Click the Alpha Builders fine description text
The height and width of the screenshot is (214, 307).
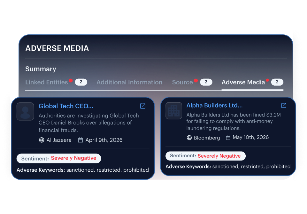click(234, 121)
